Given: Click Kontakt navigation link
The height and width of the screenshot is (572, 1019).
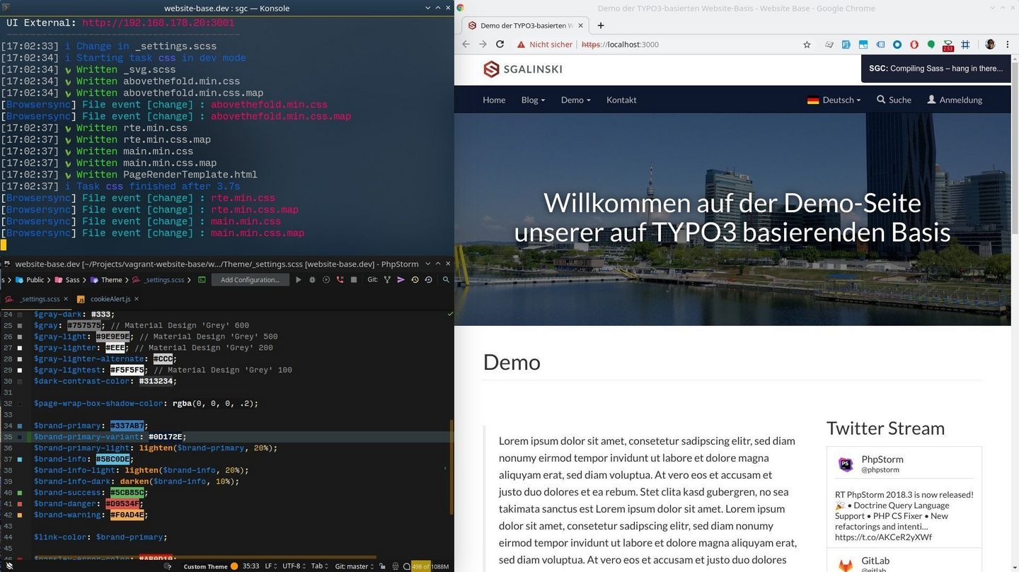Looking at the screenshot, I should coord(621,100).
